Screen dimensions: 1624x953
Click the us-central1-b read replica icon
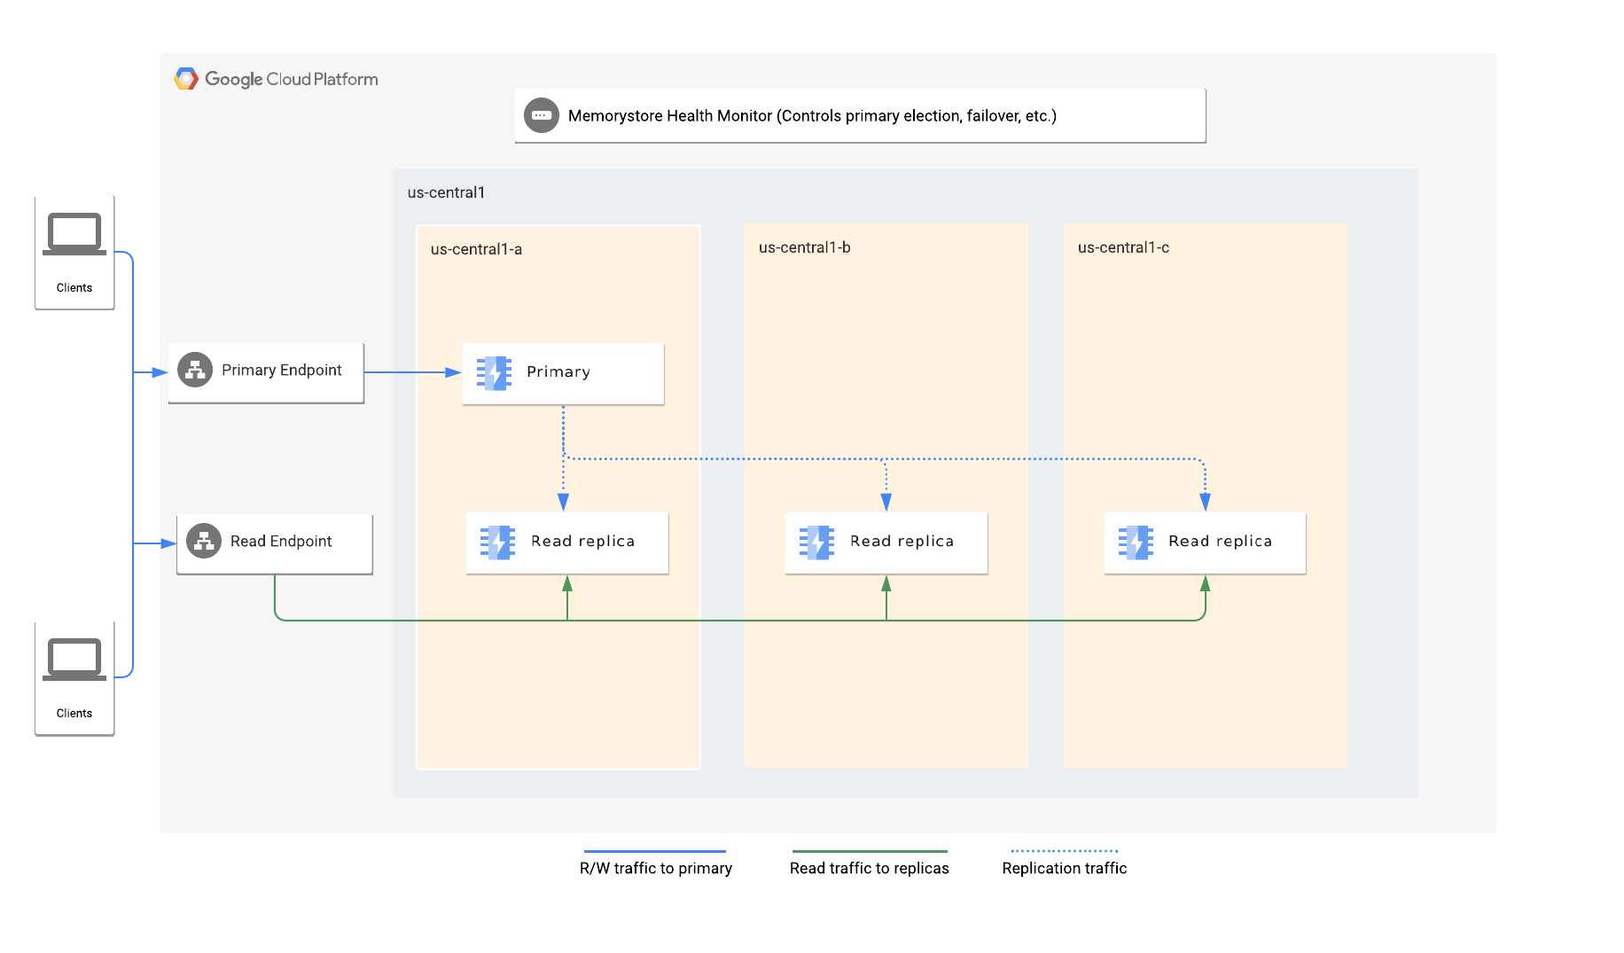click(816, 542)
